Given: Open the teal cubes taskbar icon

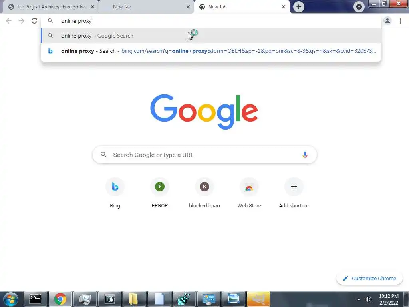Looking at the screenshot, I should coord(184,299).
